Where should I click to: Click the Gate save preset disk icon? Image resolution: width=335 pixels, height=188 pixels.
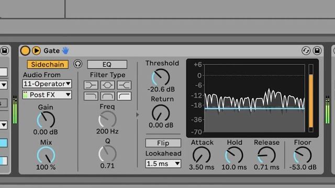317,51
